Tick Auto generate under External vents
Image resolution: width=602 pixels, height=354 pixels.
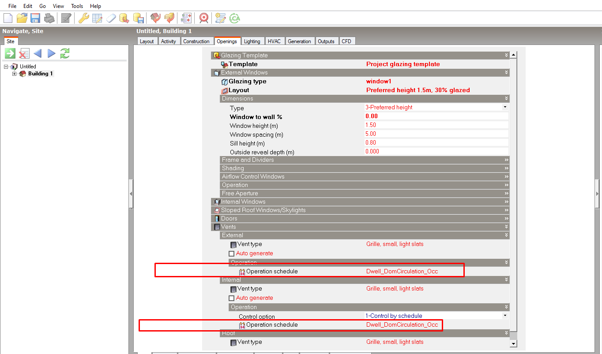[x=231, y=253]
